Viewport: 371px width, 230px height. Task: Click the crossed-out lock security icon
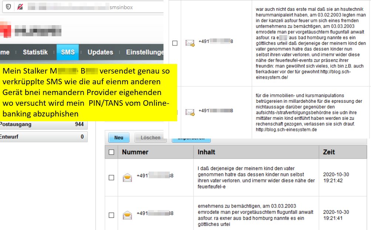click(x=18, y=7)
